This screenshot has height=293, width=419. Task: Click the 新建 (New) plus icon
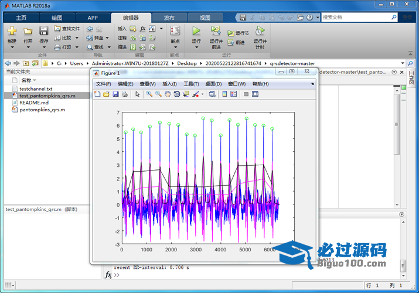pyautogui.click(x=12, y=30)
